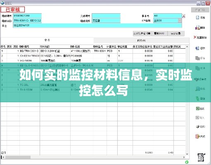
Task: Click the 导入 (import) sidebar icon
Action: click(x=197, y=118)
